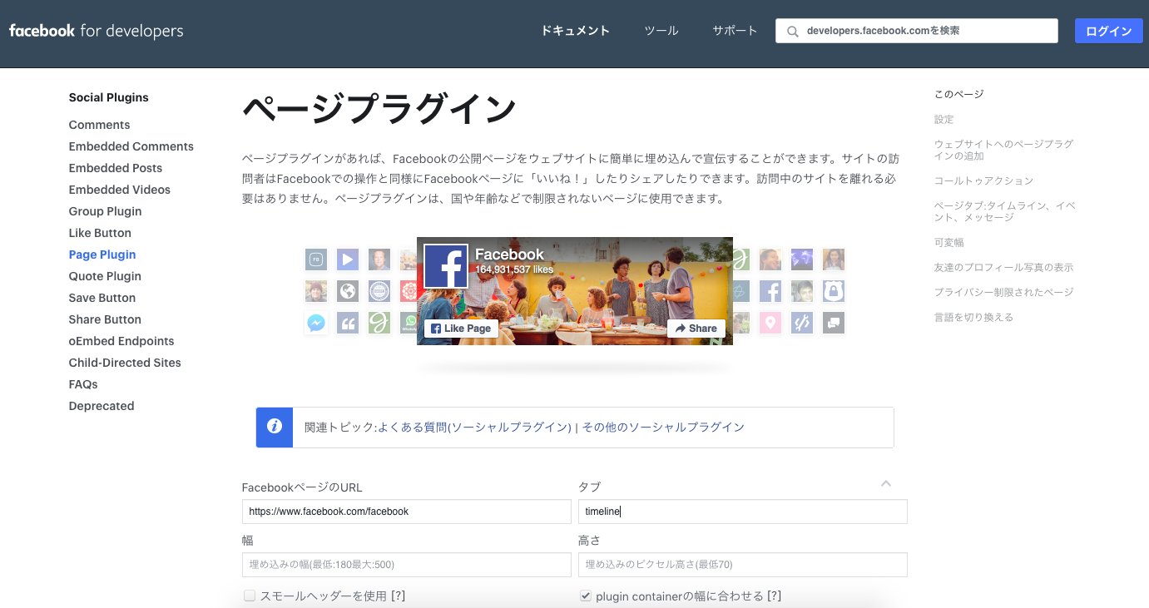Click the quotation marks tile icon
The width and height of the screenshot is (1149, 608).
click(348, 323)
